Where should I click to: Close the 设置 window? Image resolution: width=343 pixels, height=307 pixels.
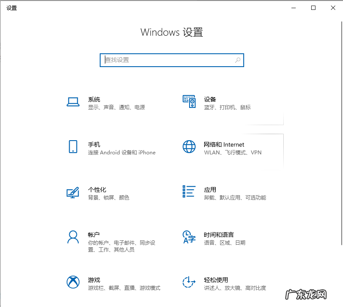[x=333, y=8]
